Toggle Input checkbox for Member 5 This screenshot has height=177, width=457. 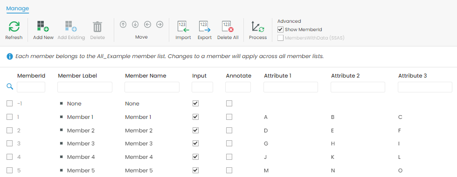tap(195, 170)
